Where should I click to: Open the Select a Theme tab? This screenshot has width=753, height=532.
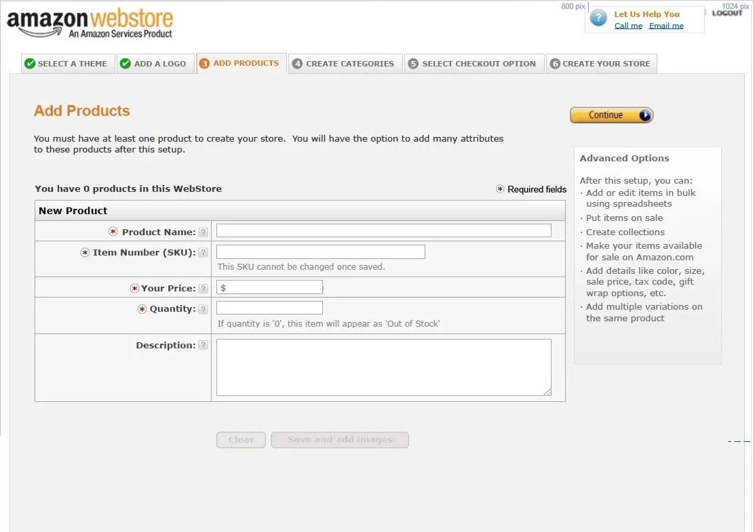[x=68, y=63]
